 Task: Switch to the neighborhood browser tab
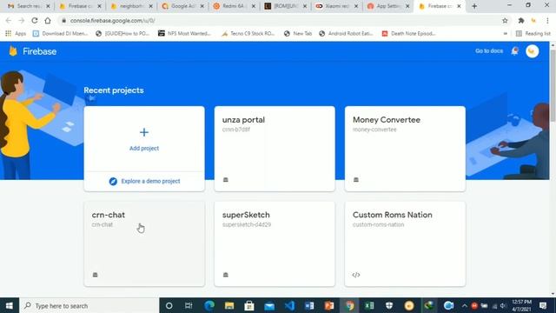coord(131,6)
